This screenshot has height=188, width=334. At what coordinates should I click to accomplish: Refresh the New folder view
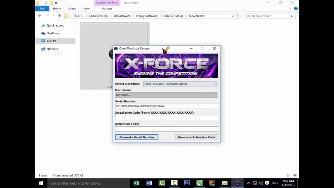[x=238, y=16]
